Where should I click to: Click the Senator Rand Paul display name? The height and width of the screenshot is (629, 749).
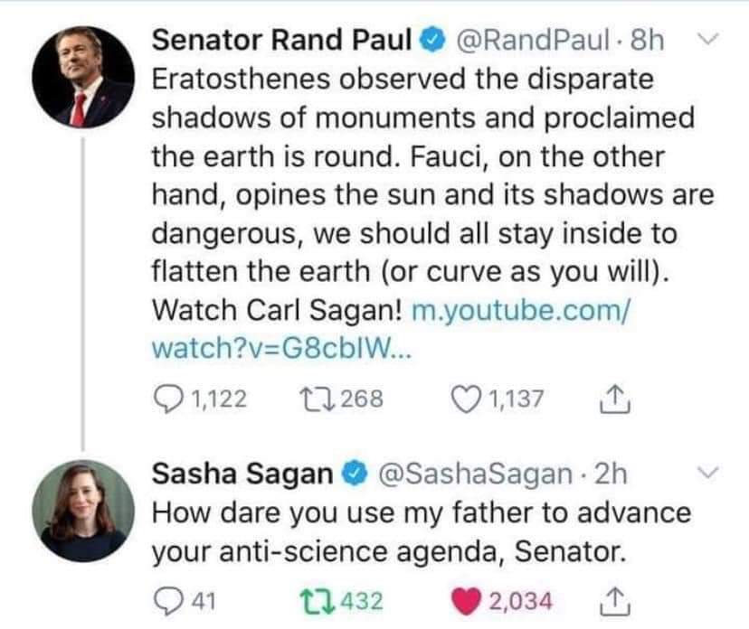[281, 40]
